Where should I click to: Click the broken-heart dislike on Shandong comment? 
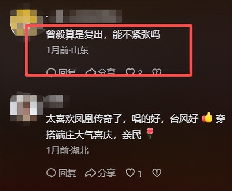click(157, 71)
